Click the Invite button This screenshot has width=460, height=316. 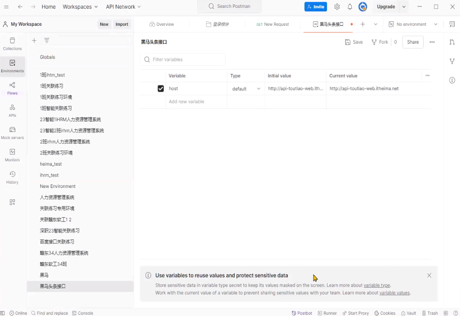(x=316, y=7)
